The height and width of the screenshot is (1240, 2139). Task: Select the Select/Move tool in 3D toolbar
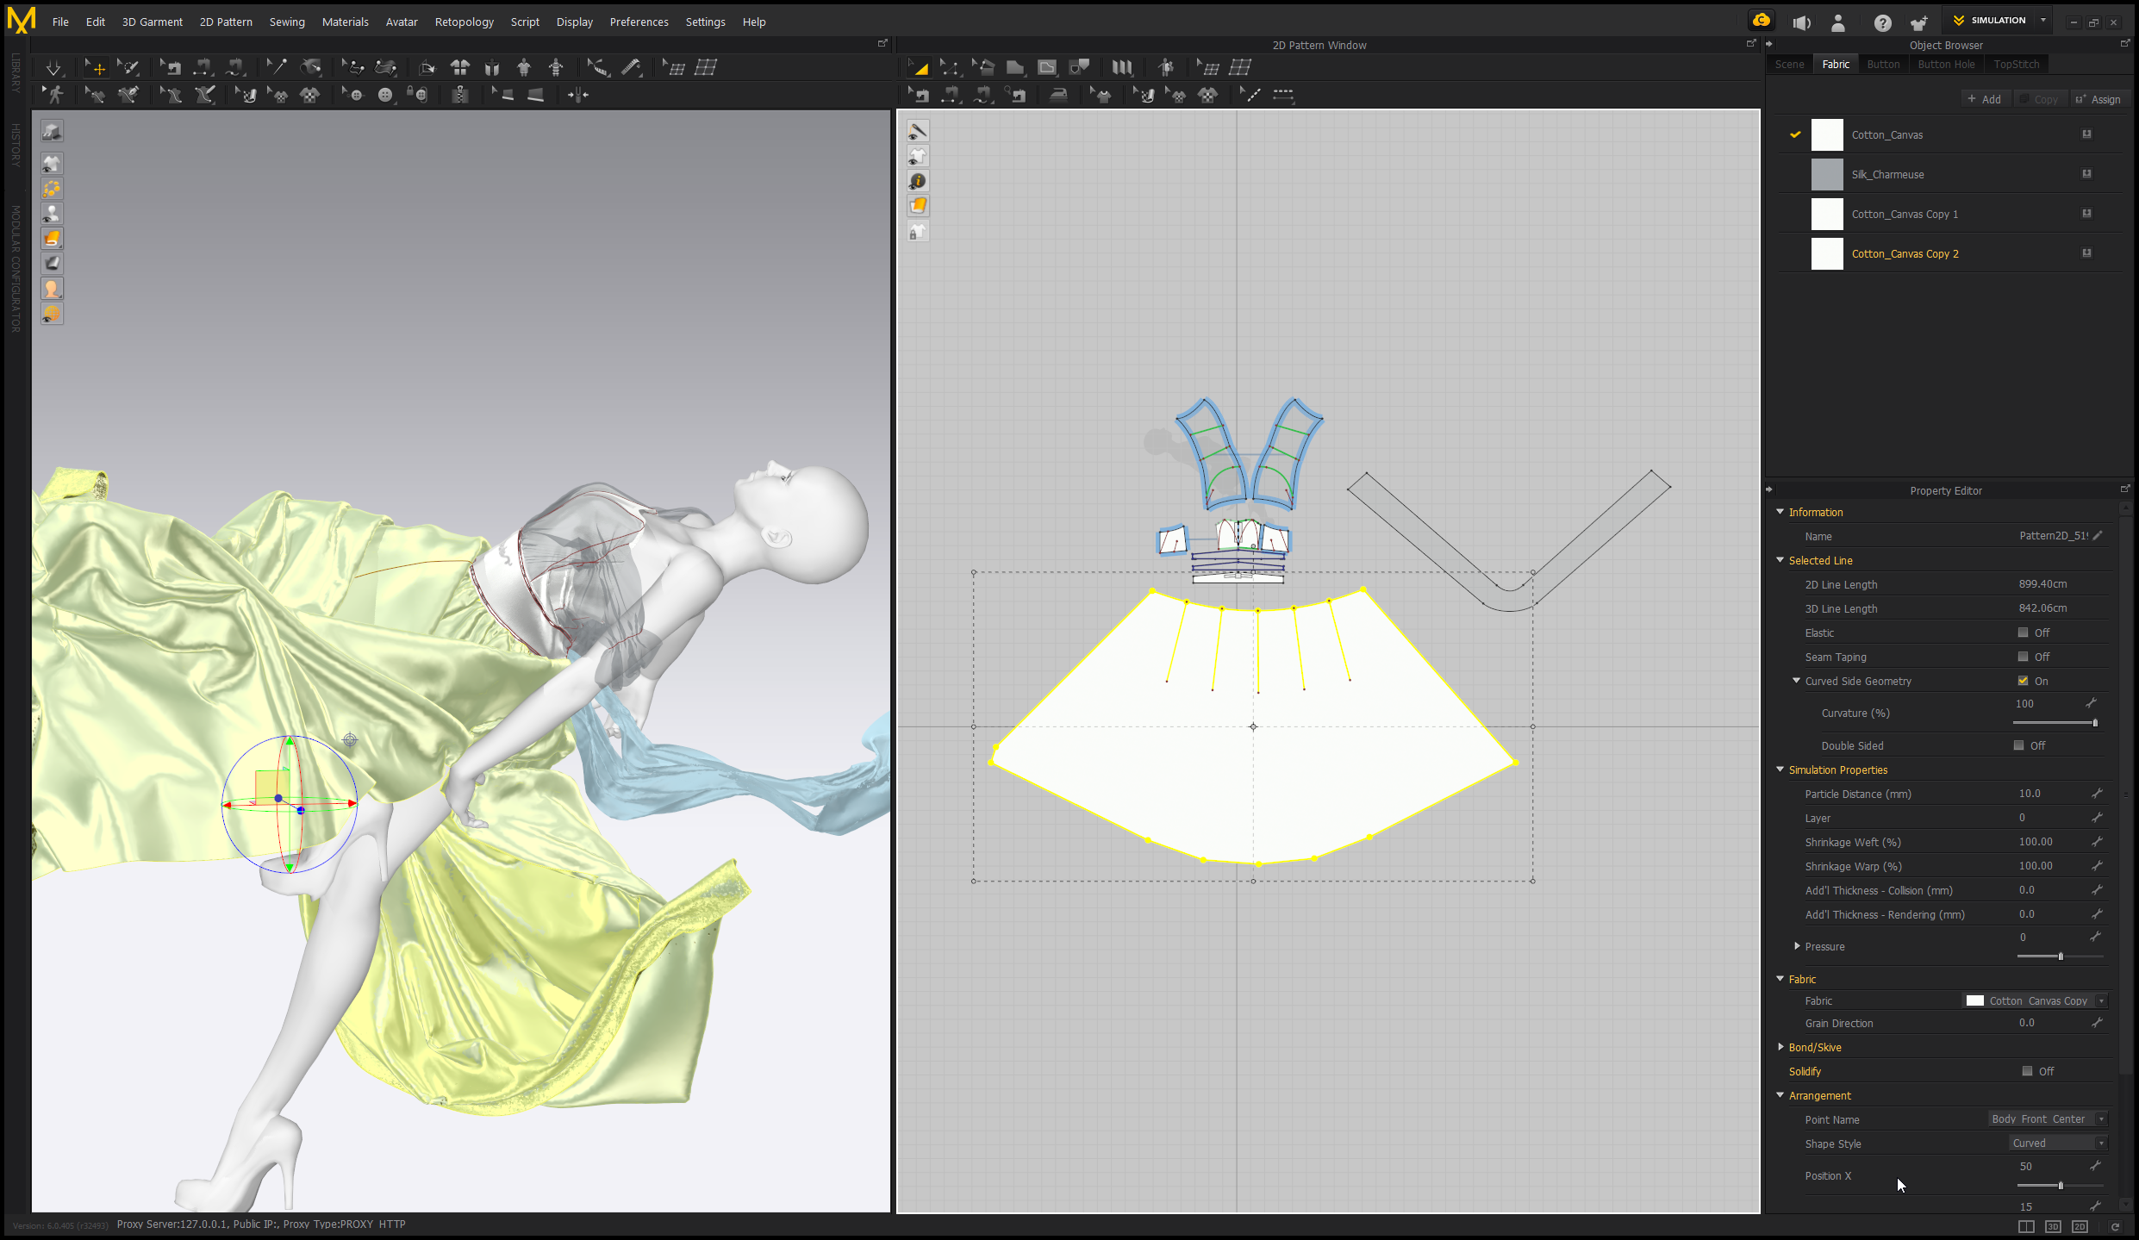pos(95,67)
